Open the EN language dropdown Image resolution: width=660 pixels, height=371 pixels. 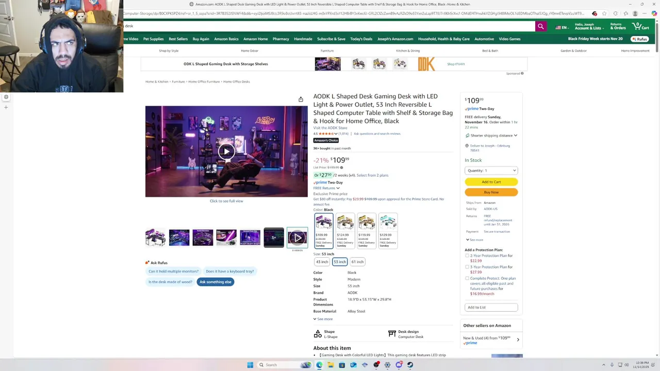coord(562,27)
